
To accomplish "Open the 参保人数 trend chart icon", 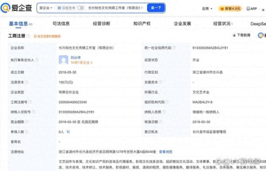I will [x=68, y=132].
